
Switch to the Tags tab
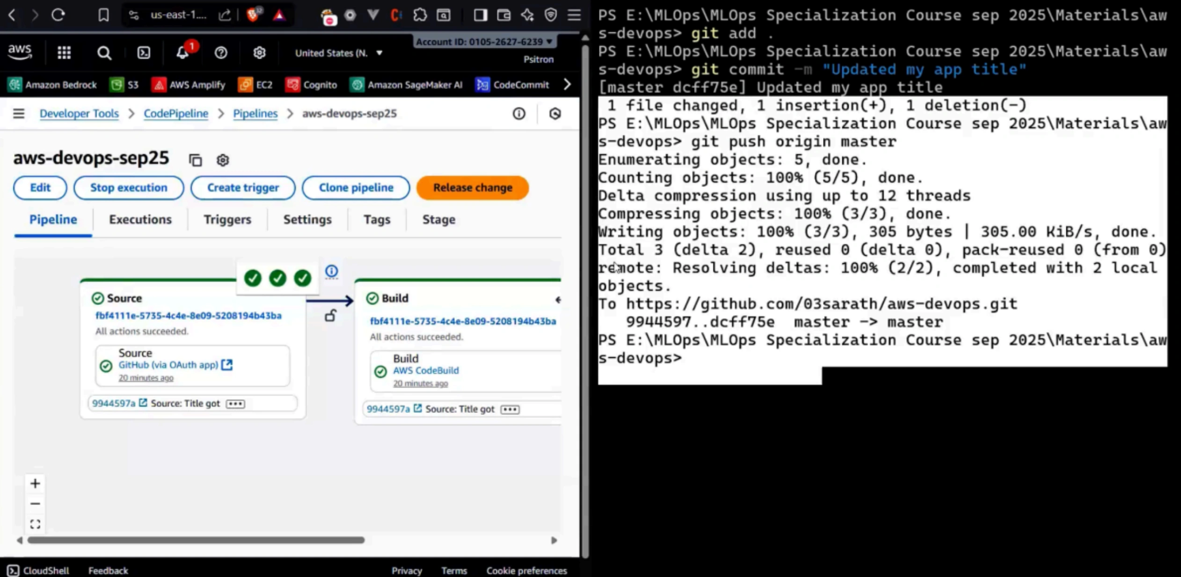point(377,220)
